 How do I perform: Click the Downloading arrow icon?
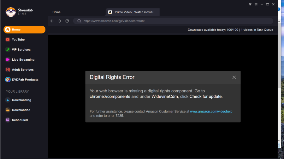[x=8, y=100]
